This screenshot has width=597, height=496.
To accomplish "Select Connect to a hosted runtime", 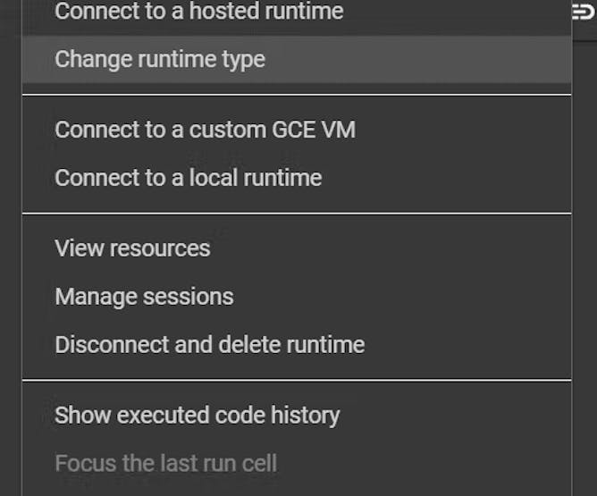I will pyautogui.click(x=198, y=12).
